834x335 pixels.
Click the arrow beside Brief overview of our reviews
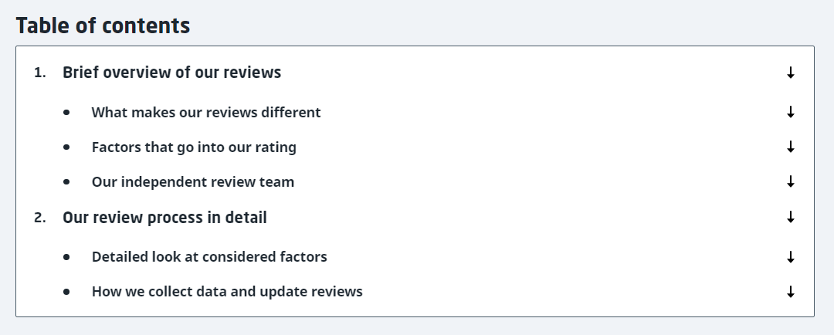[x=791, y=73]
